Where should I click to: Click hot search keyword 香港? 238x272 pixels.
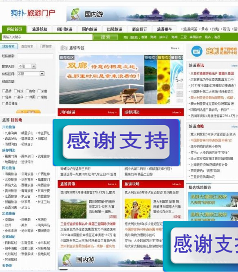pos(144,37)
